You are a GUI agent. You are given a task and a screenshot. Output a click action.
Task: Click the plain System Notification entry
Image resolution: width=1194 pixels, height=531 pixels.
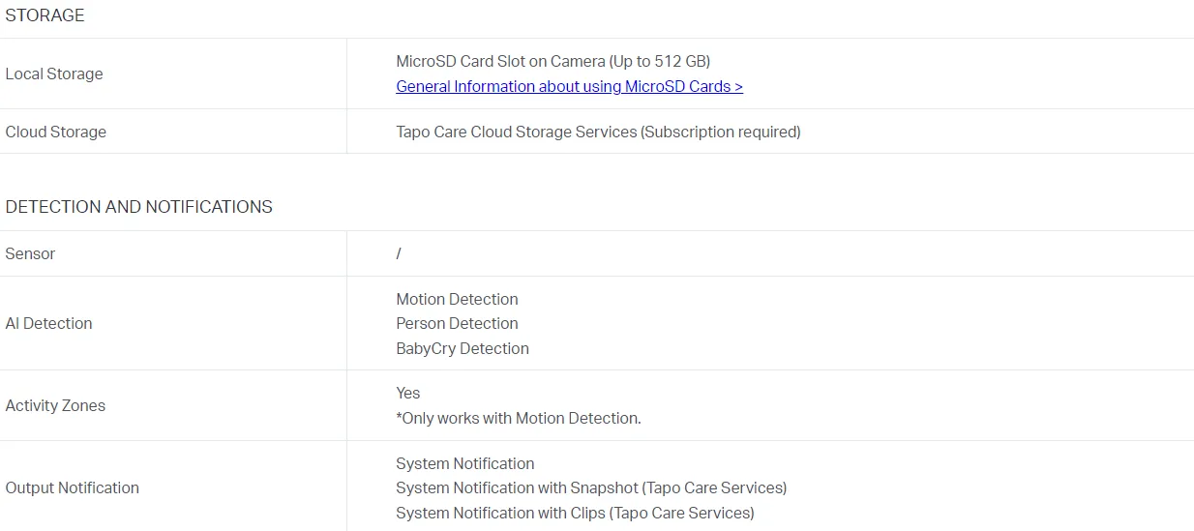[x=465, y=463]
